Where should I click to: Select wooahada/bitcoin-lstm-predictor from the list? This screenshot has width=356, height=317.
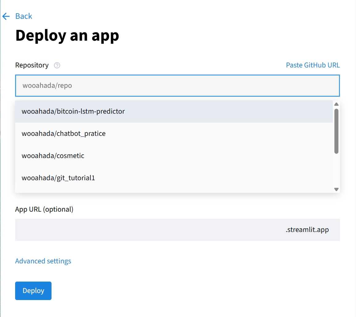pos(174,111)
